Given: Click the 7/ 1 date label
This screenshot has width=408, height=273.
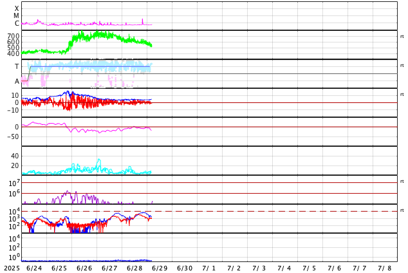Looking at the screenshot, I should coord(209,268).
